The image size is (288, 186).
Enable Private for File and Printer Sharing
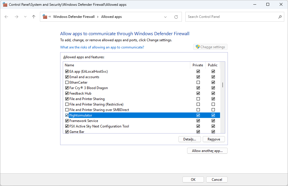tap(198, 99)
